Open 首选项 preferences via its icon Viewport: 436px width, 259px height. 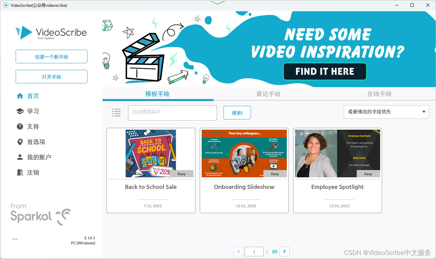coord(20,142)
